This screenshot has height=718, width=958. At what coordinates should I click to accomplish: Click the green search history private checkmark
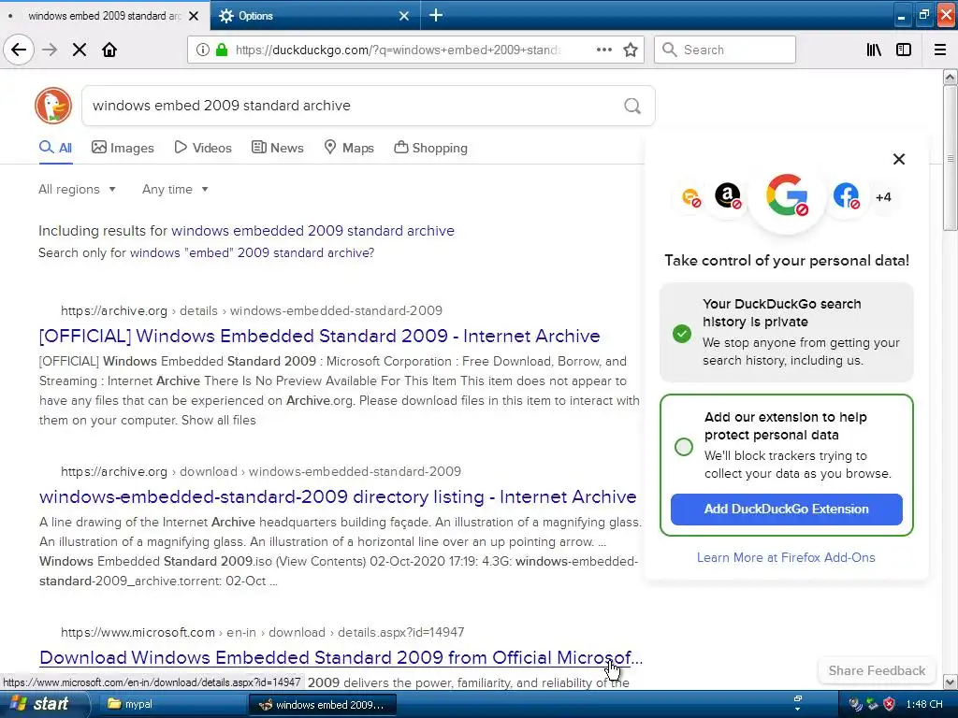pyautogui.click(x=682, y=334)
